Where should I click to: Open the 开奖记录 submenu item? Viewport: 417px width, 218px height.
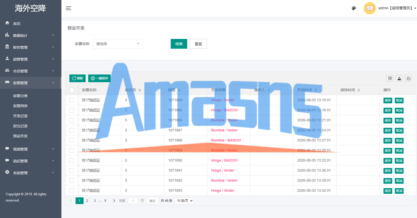point(20,116)
